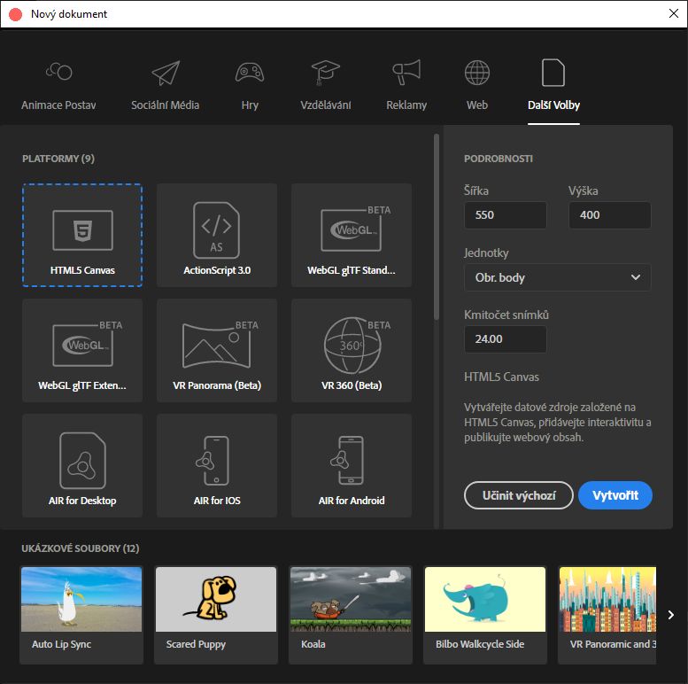Click the Výška height input field

[609, 215]
